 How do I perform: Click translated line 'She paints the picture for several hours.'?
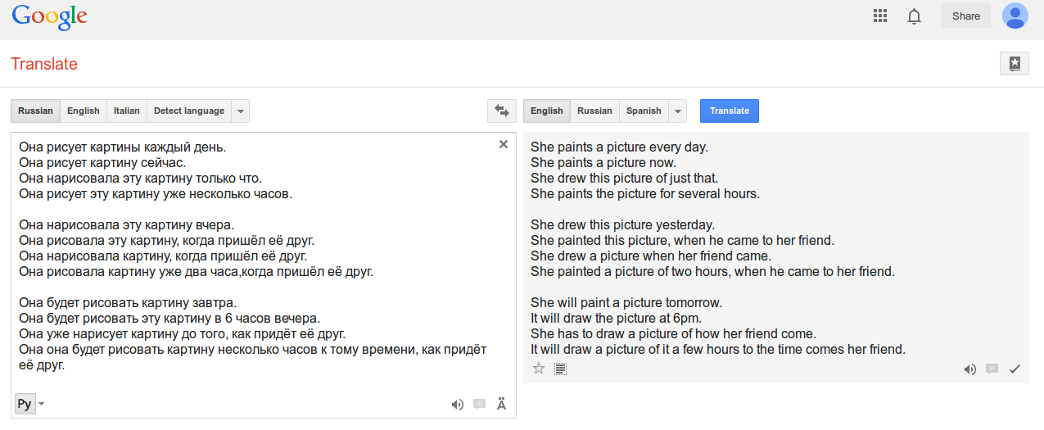[x=645, y=194]
